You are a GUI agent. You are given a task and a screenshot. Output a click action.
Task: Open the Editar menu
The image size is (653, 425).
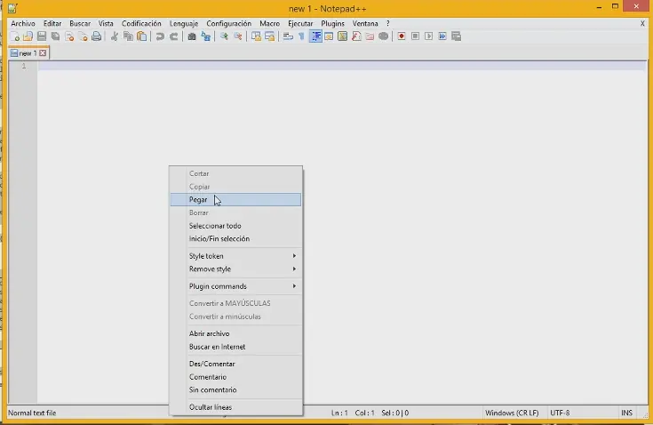point(52,24)
